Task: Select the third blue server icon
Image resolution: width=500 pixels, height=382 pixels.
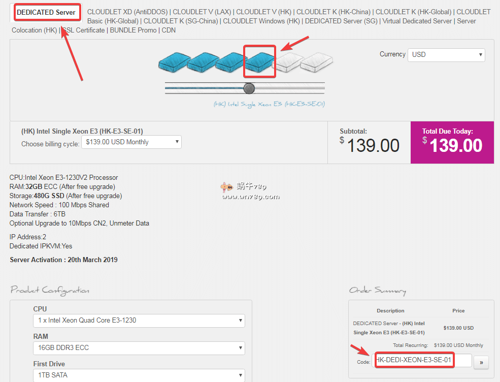Action: click(x=231, y=61)
